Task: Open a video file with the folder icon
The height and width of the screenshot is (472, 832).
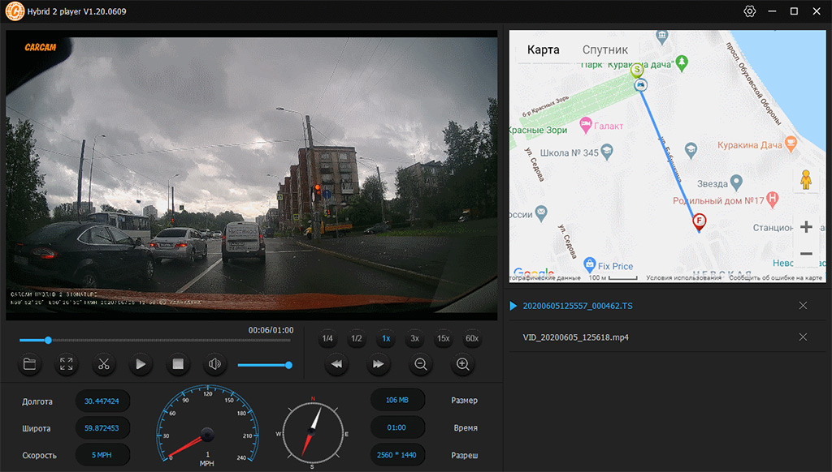Action: [x=29, y=364]
